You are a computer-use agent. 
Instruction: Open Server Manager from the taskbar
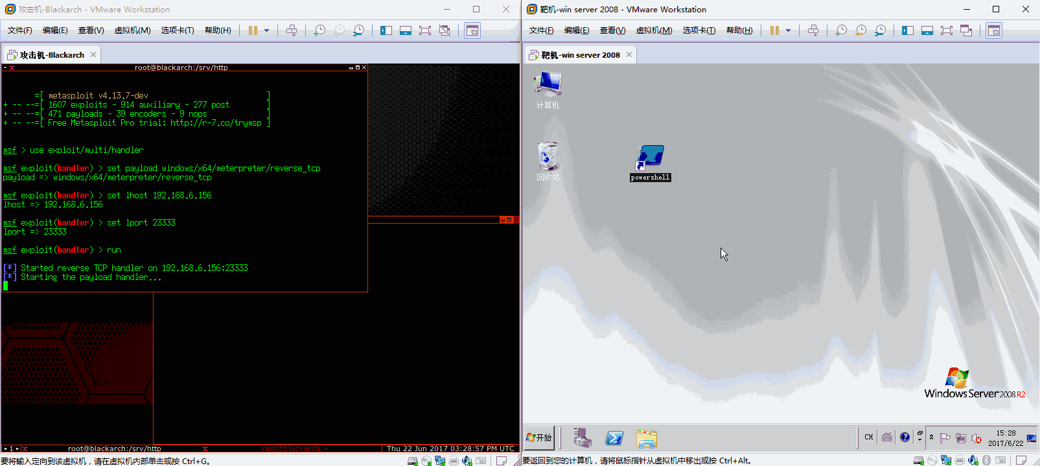coord(582,438)
